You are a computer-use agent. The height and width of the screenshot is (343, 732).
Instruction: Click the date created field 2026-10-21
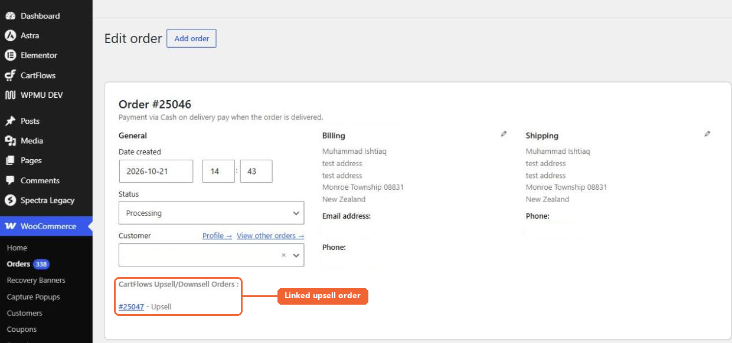point(156,171)
